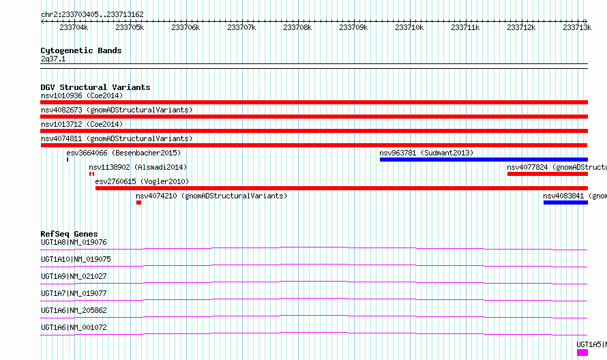Click the nsv1013712 (Coe2014) red bar
The height and width of the screenshot is (360, 607).
pos(314,131)
